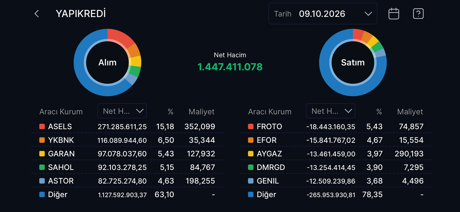Click the ASELS percentage 15,18

pyautogui.click(x=165, y=126)
